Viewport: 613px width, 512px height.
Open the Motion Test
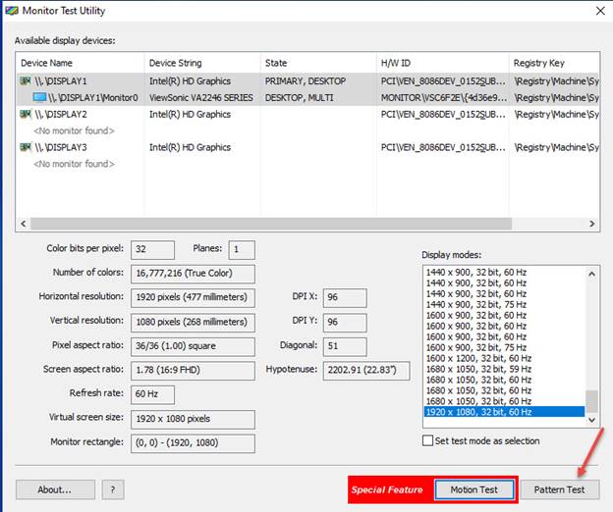[x=474, y=489]
